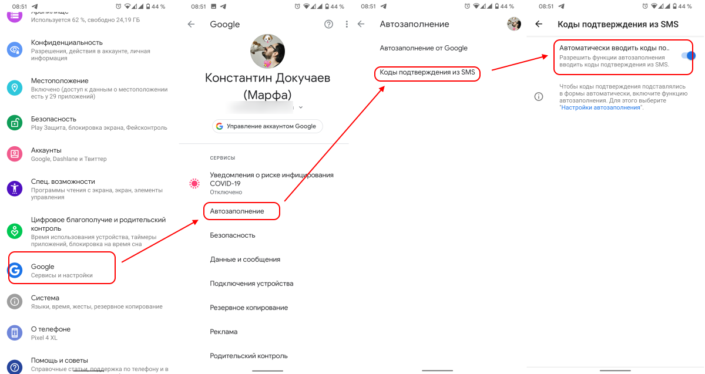Tap the info icon beside the autofill hint

pyautogui.click(x=539, y=96)
